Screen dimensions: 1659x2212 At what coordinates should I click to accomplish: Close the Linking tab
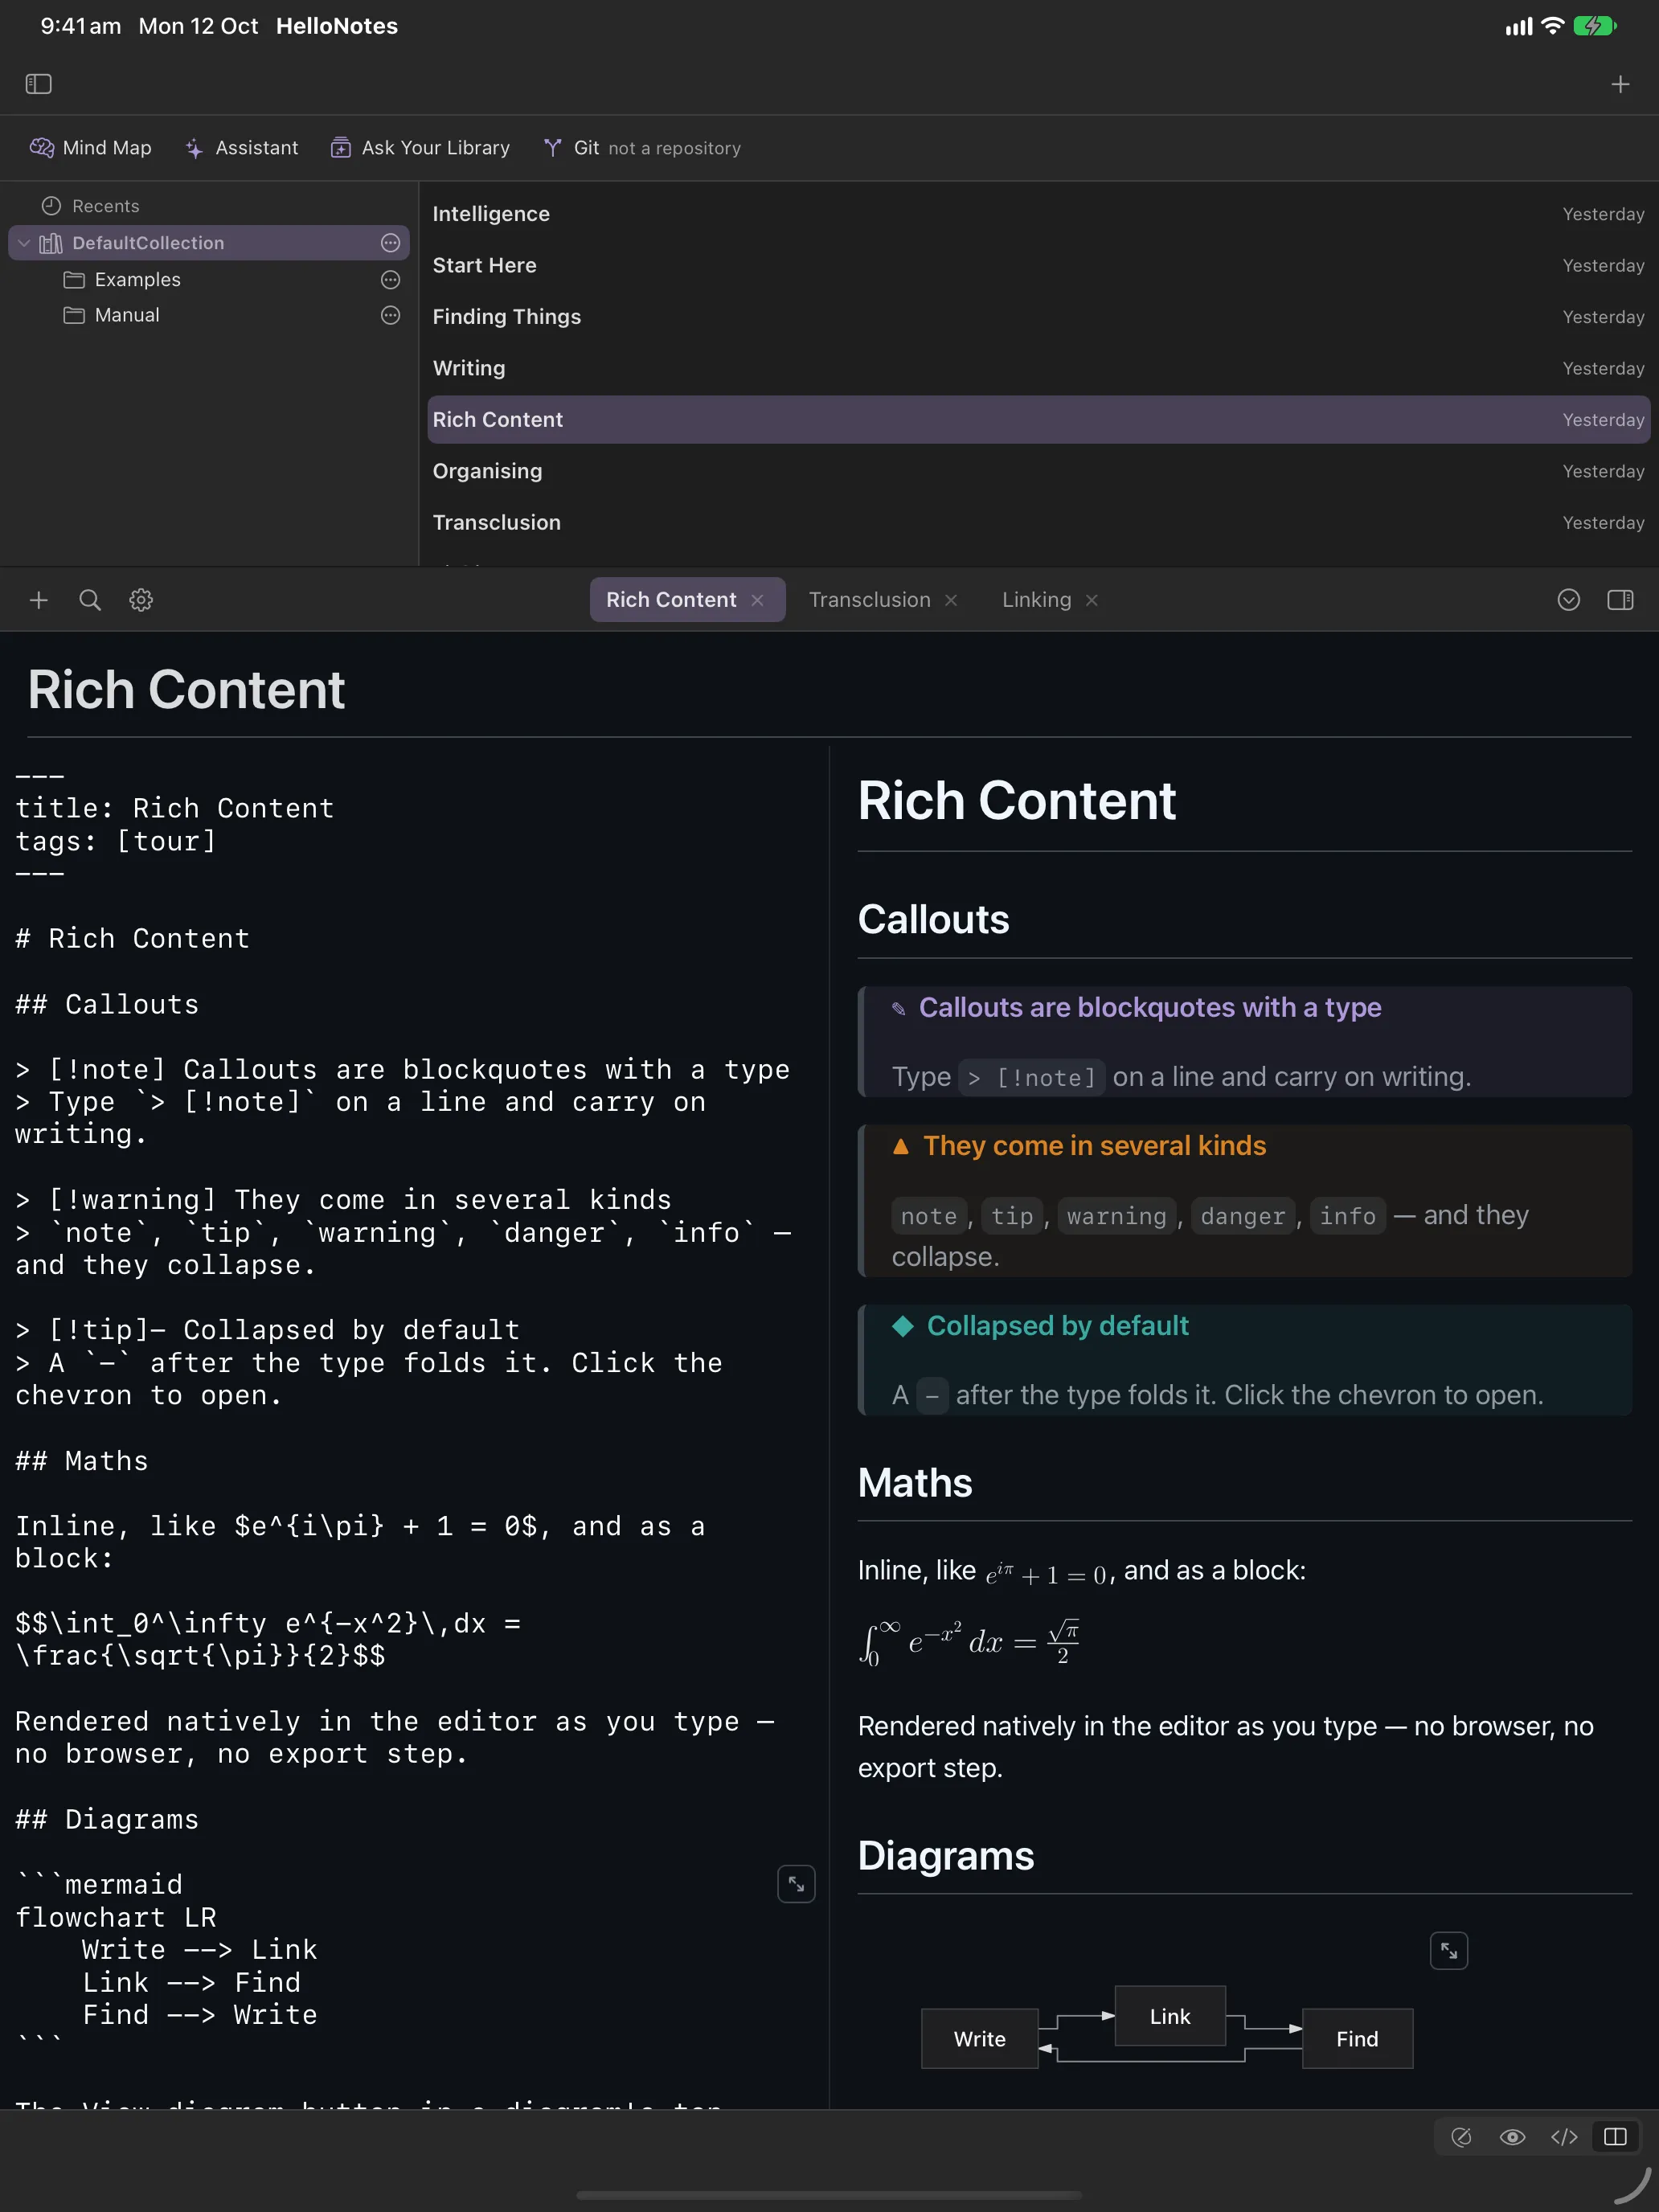tap(1092, 600)
